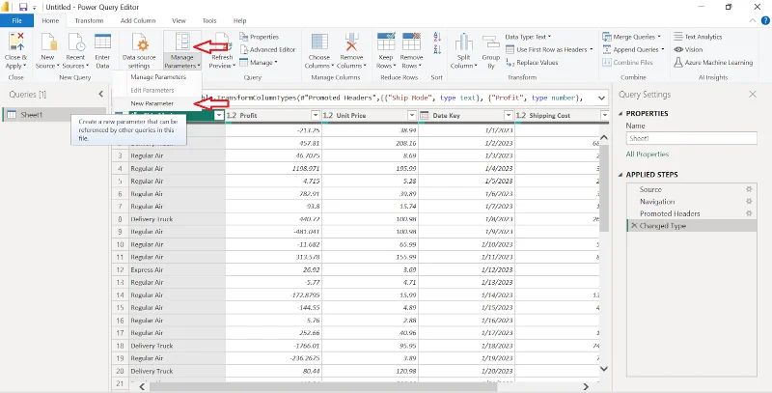Delete the Changed Type step
This screenshot has height=393, width=772.
pyautogui.click(x=634, y=226)
